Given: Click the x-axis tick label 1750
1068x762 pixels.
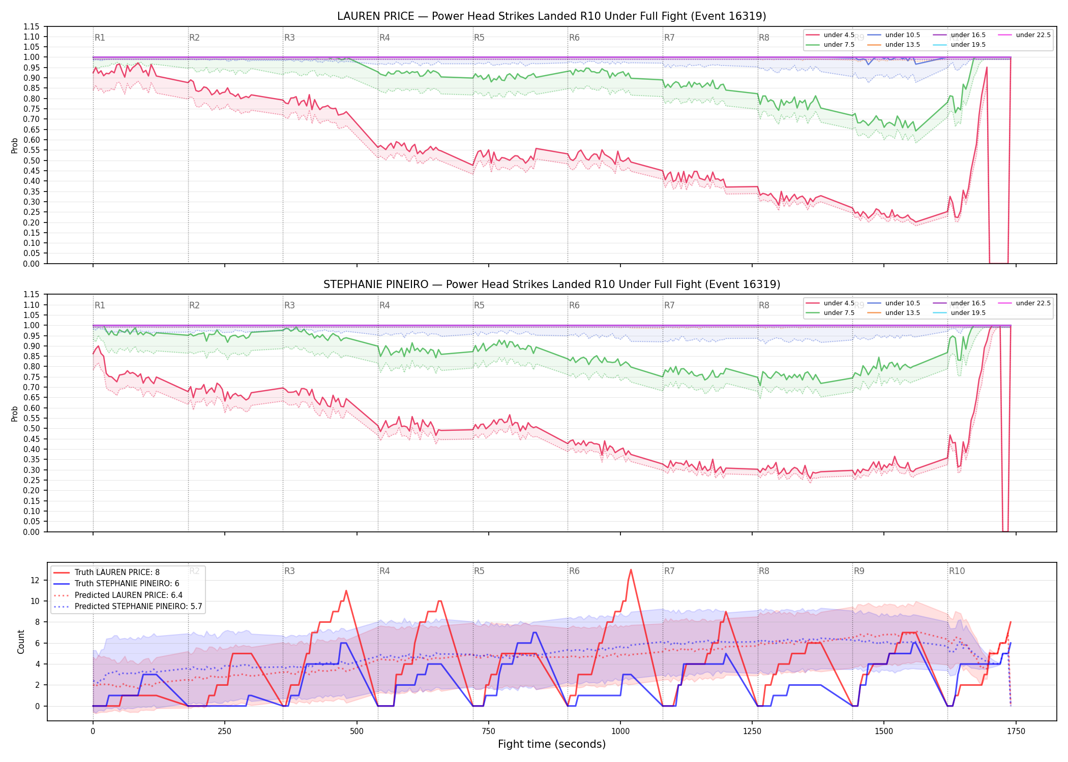Looking at the screenshot, I should coord(1016,732).
